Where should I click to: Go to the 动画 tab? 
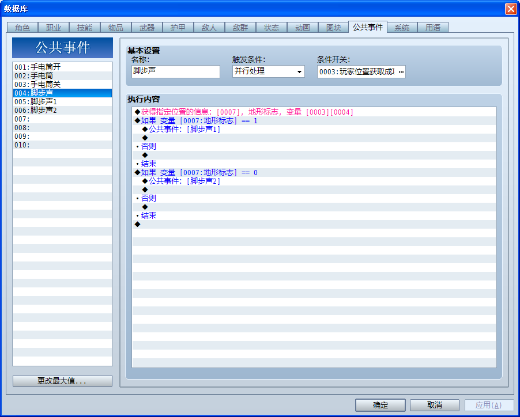pos(303,28)
